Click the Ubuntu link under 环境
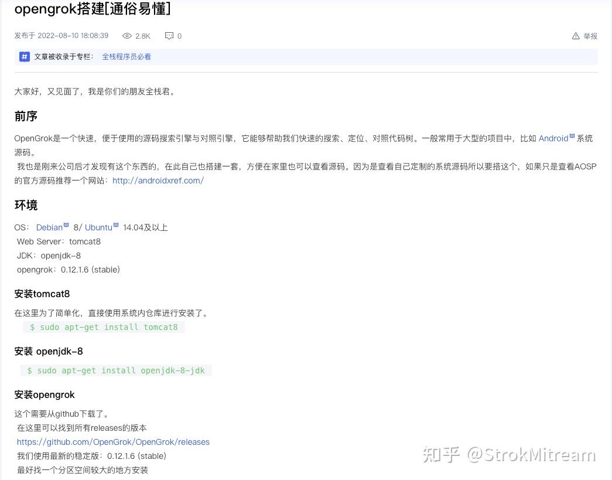This screenshot has width=612, height=480. pyautogui.click(x=98, y=227)
